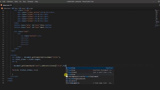Click the HTML file icon on slider.html tab
This screenshot has height=90, width=160.
click(1, 5)
